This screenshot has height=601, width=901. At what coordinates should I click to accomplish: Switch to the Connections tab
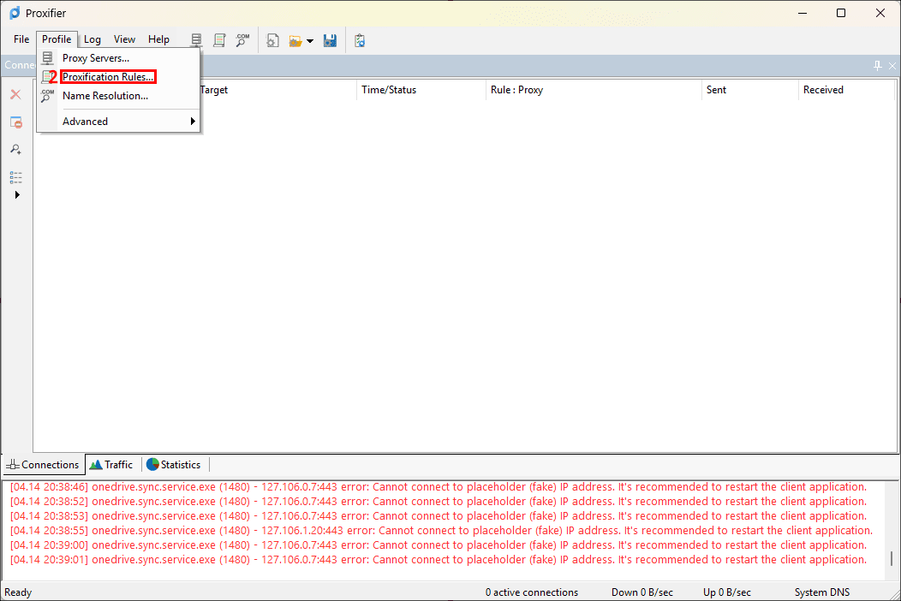[x=44, y=464]
